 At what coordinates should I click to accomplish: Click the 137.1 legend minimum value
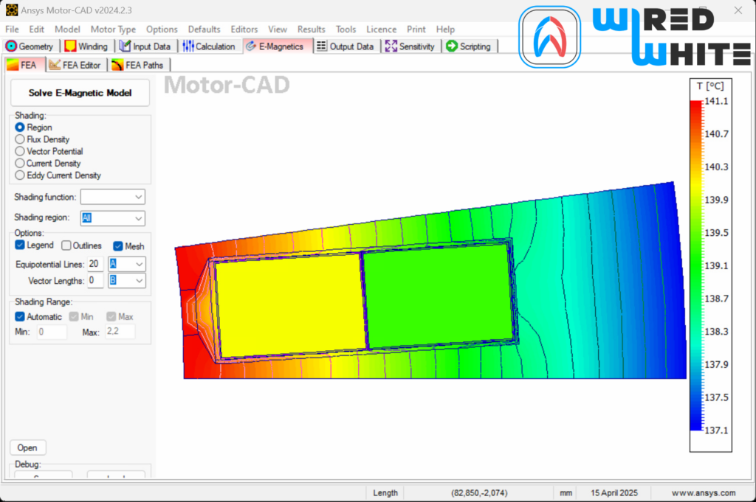pos(716,430)
